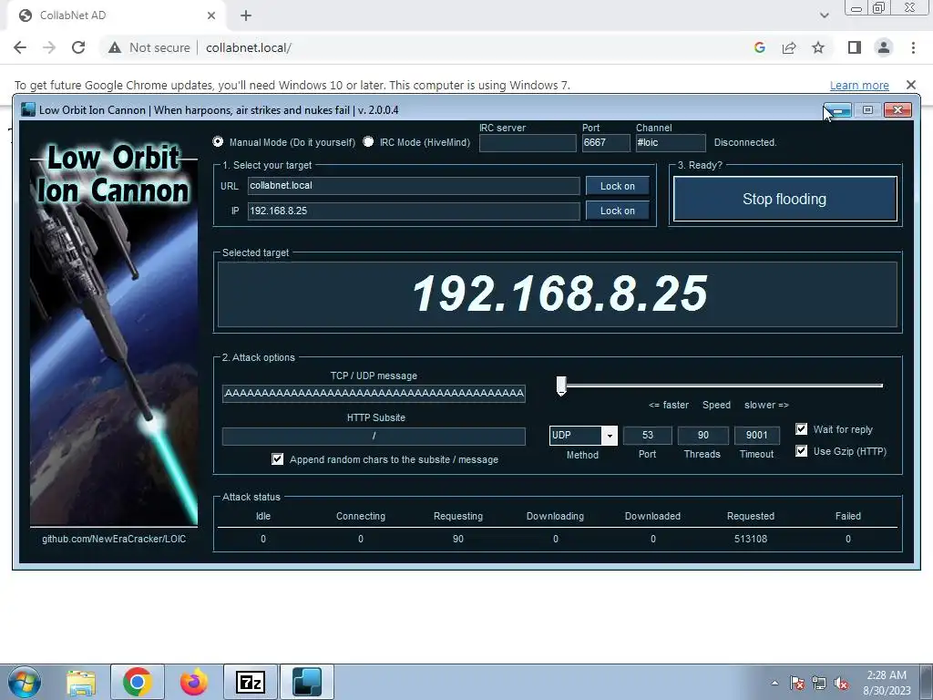
Task: Go back in Chrome browser
Action: coord(20,47)
